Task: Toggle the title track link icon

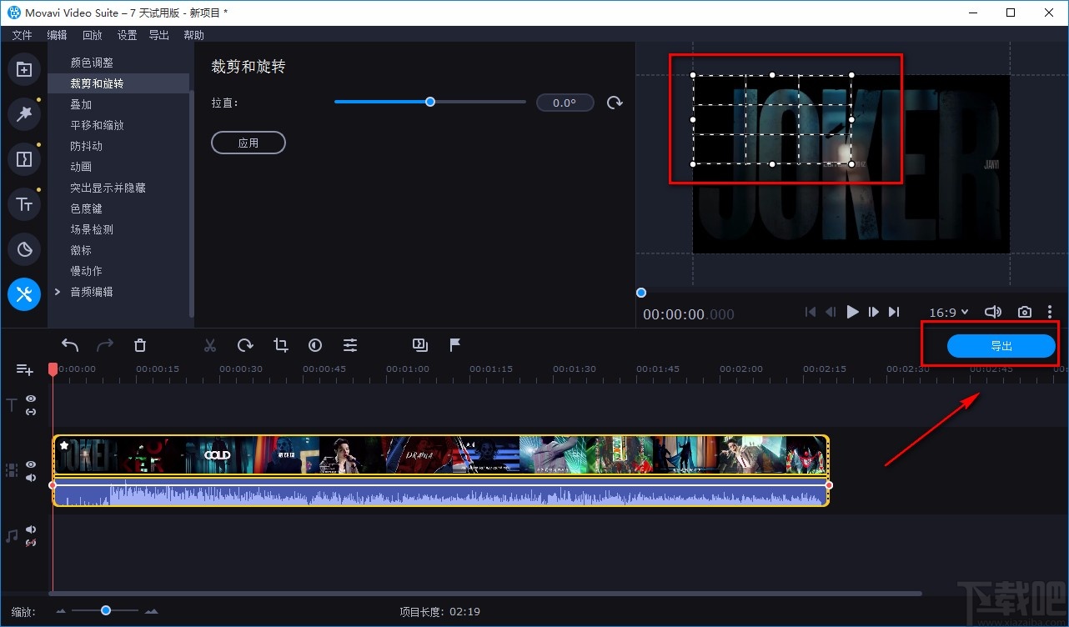Action: pos(31,412)
